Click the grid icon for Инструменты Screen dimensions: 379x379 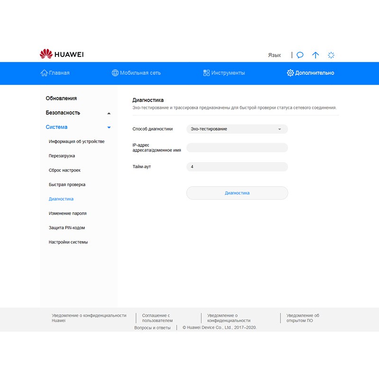click(207, 73)
